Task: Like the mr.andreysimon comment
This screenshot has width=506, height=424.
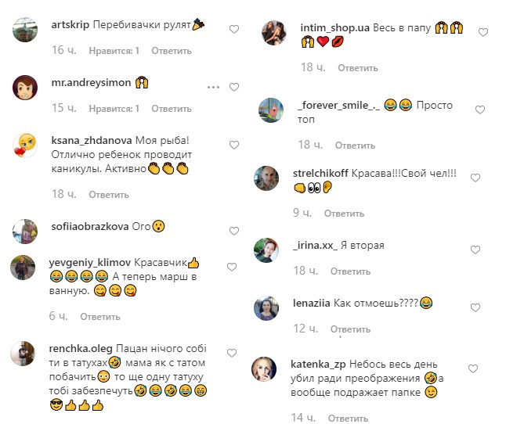Action: pos(234,88)
